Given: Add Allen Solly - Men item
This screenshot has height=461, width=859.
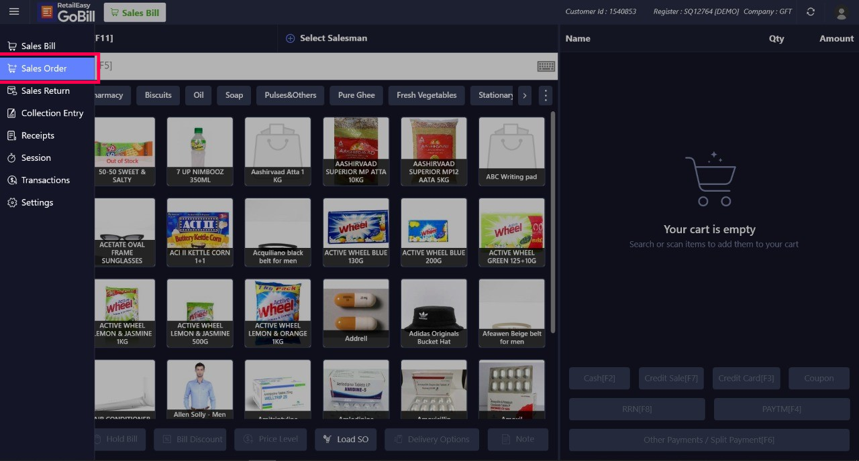Looking at the screenshot, I should click(x=200, y=390).
